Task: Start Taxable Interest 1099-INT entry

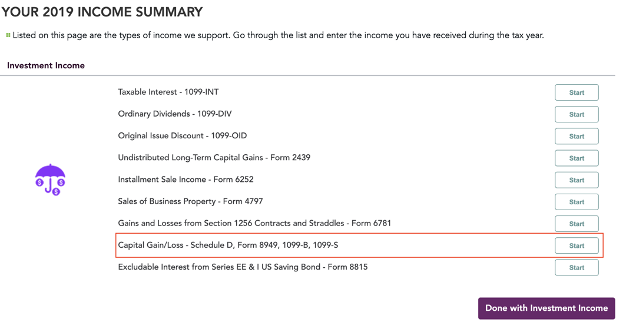Action: tap(577, 92)
